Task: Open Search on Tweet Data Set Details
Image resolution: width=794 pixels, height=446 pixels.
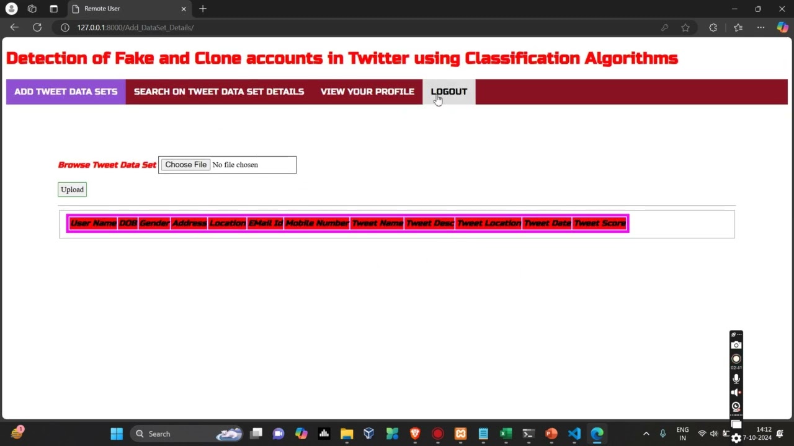Action: click(x=219, y=92)
